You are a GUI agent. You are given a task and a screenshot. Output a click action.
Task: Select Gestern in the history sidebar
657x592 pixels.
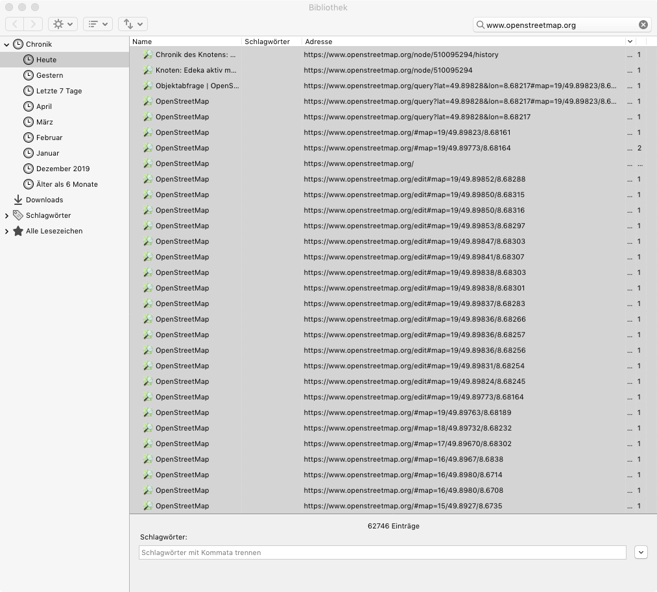[x=64, y=75]
